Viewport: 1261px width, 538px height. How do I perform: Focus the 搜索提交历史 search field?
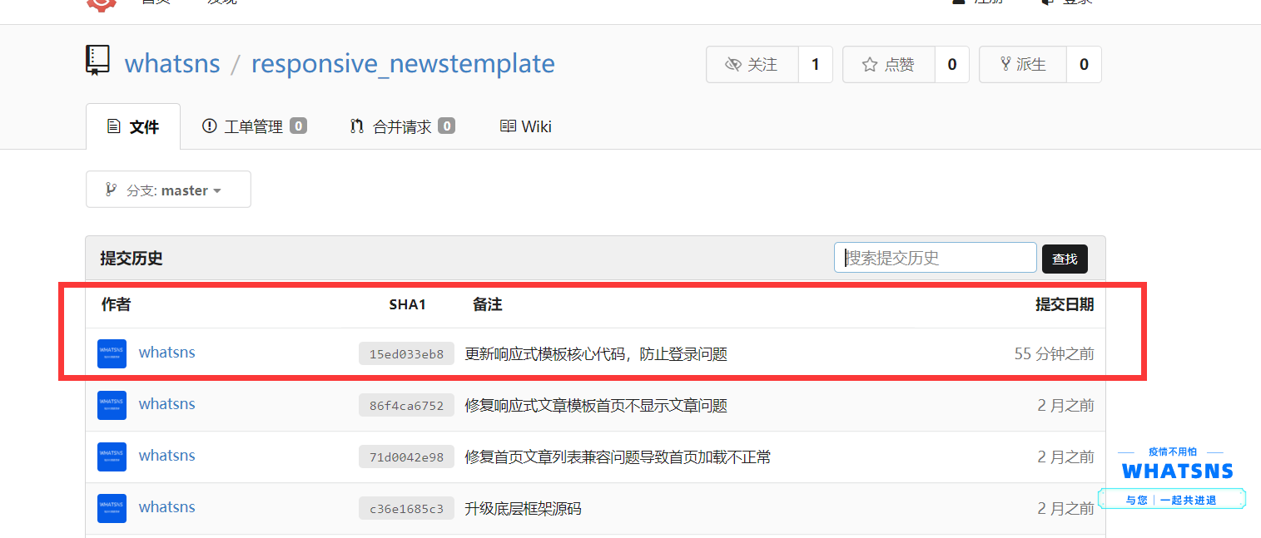[936, 258]
